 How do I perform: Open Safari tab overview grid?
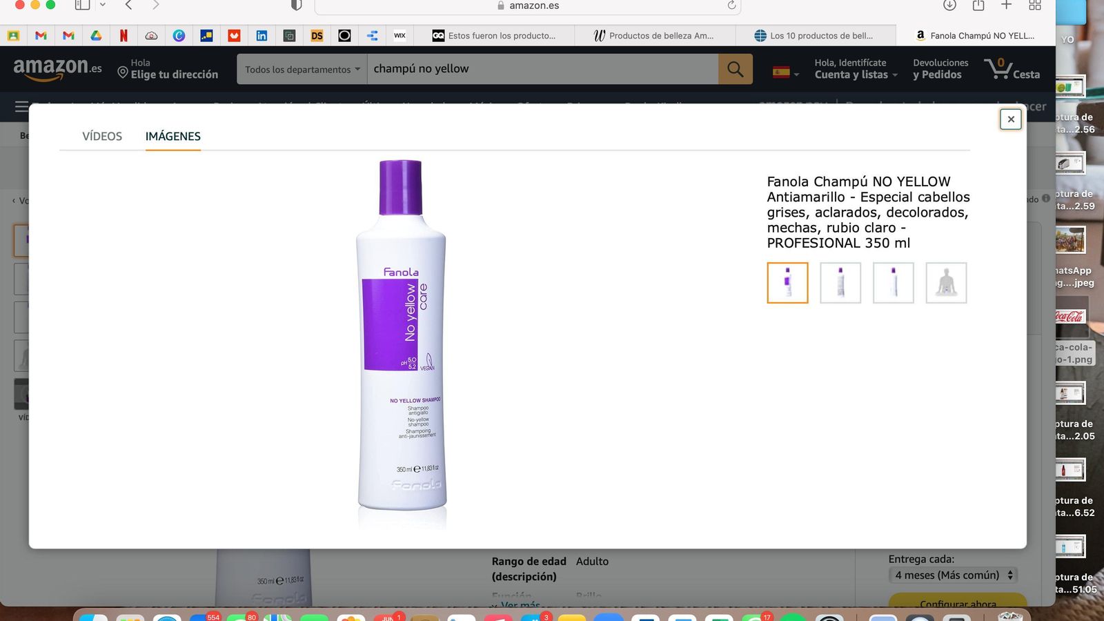[1034, 6]
